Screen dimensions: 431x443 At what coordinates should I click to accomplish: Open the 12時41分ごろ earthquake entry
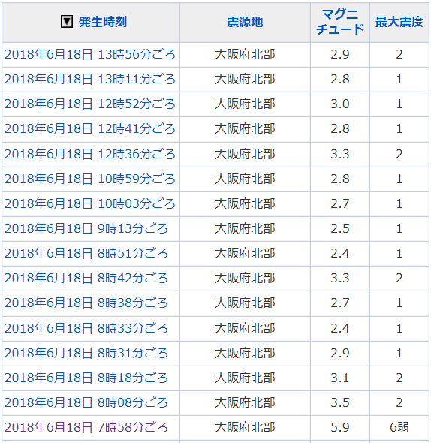(90, 129)
